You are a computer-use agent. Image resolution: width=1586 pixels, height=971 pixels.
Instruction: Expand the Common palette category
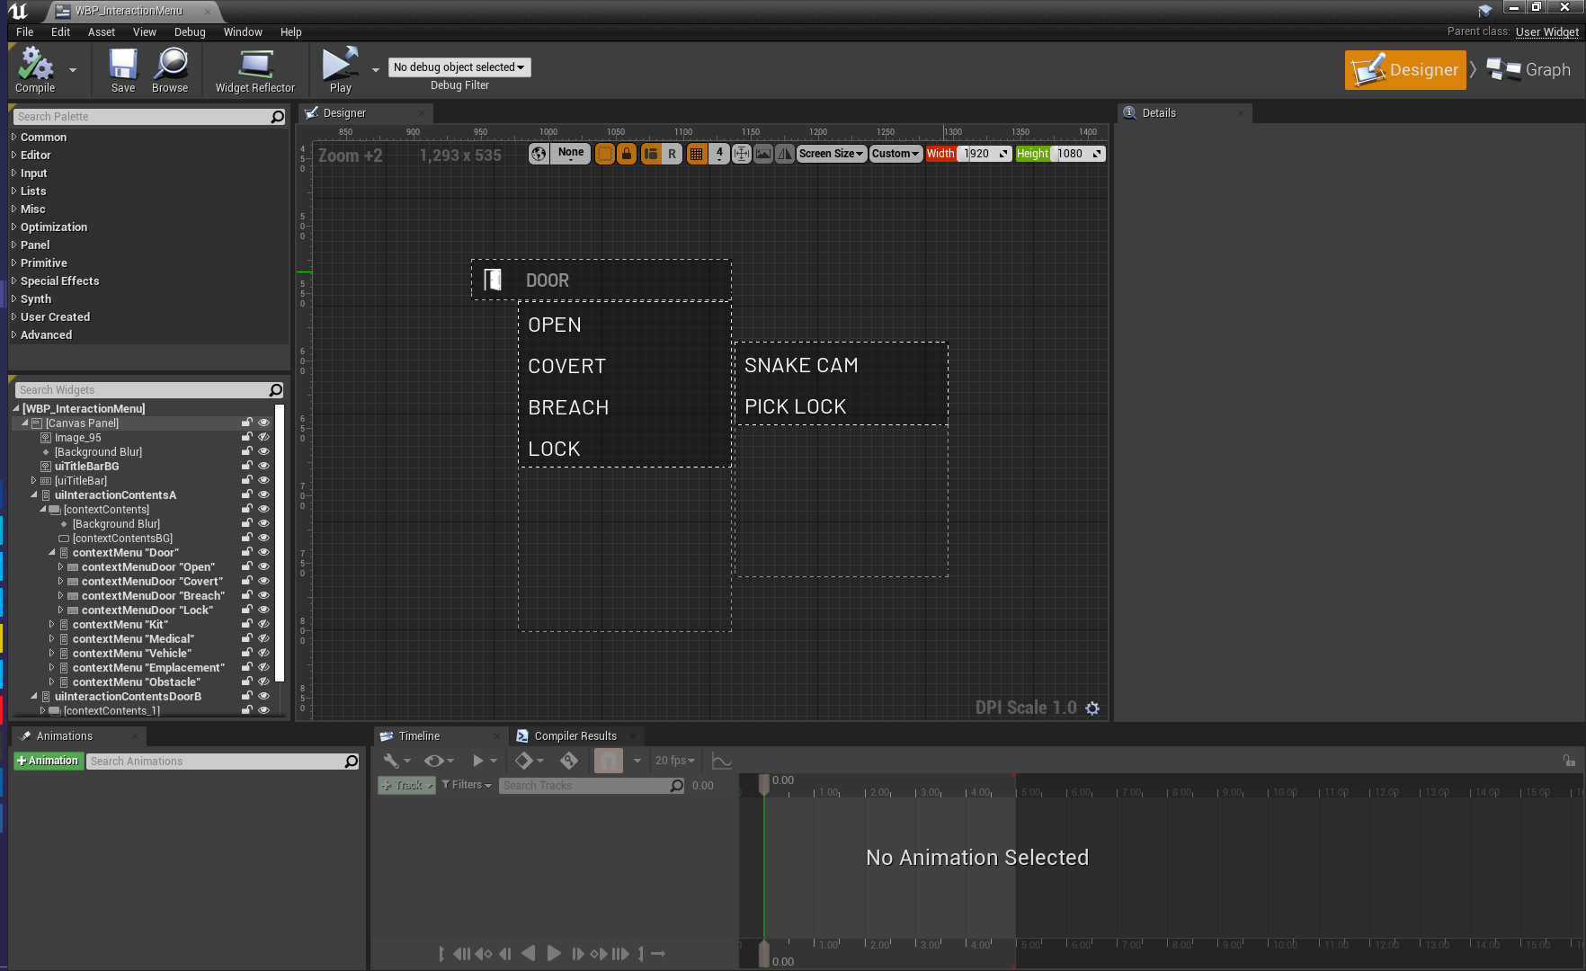tap(14, 138)
